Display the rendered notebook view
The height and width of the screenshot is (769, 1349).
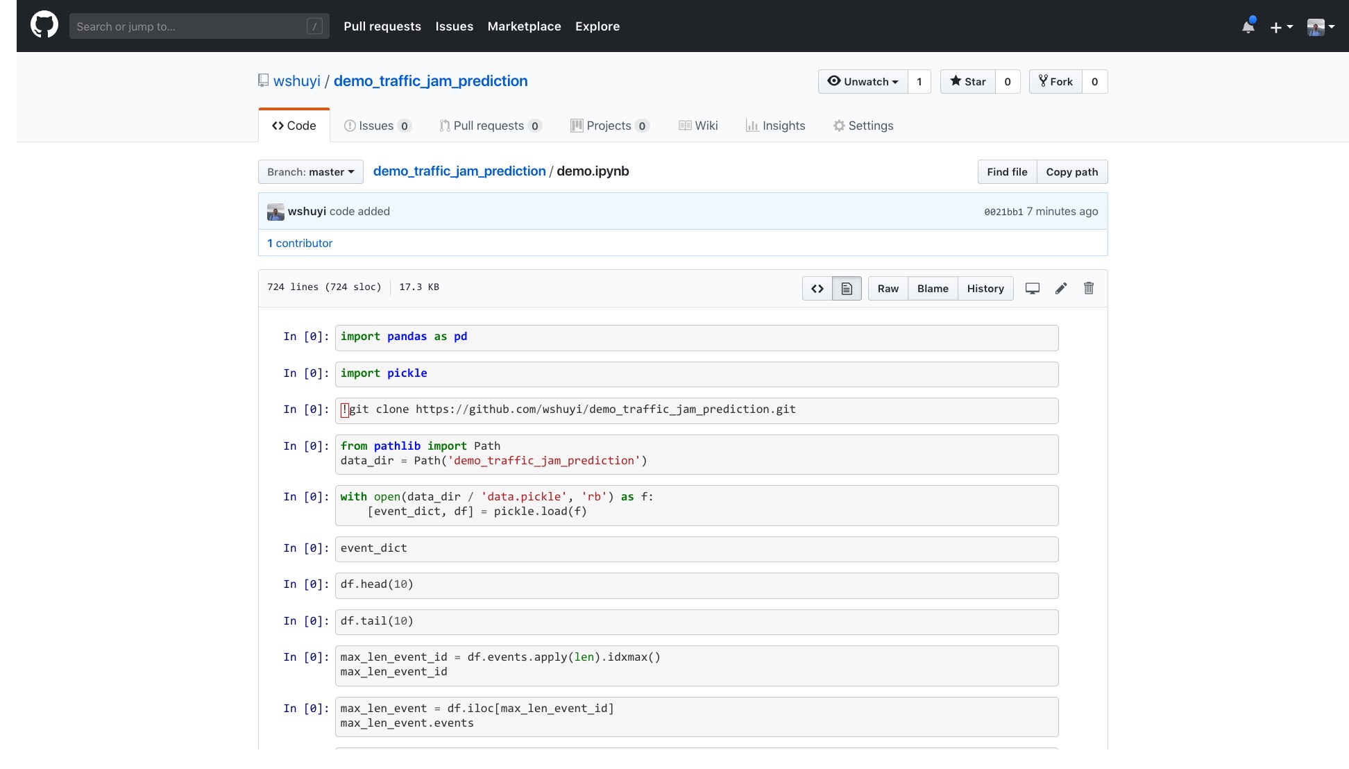(847, 289)
